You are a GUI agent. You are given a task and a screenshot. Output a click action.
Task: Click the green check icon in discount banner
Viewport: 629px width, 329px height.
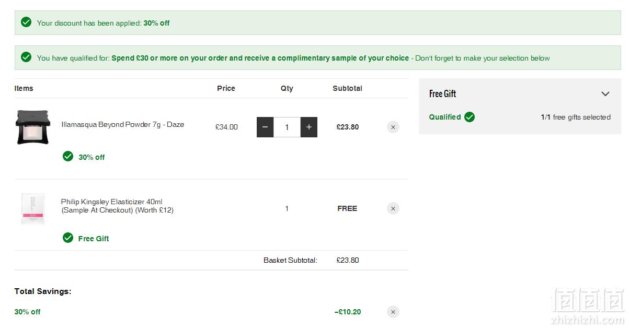pyautogui.click(x=26, y=22)
